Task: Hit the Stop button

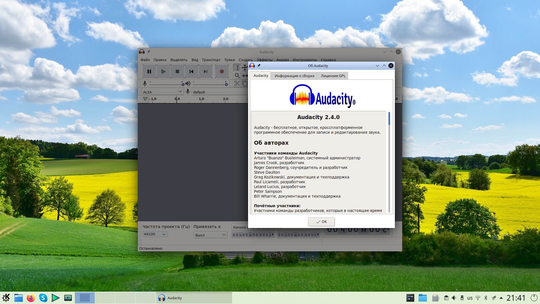Action: click(177, 71)
